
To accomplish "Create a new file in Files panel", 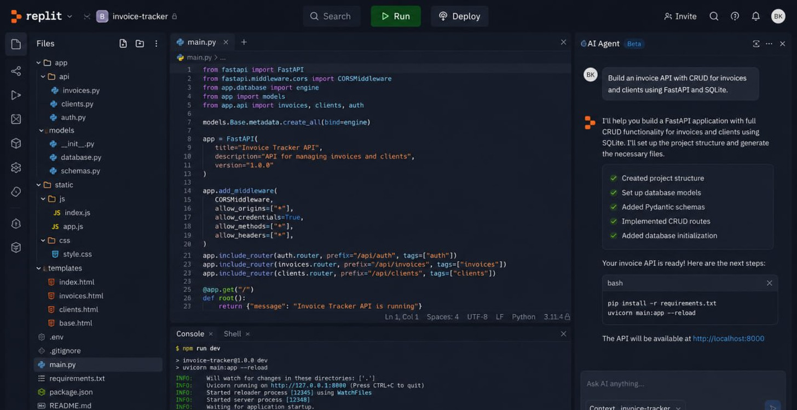I will [x=123, y=44].
